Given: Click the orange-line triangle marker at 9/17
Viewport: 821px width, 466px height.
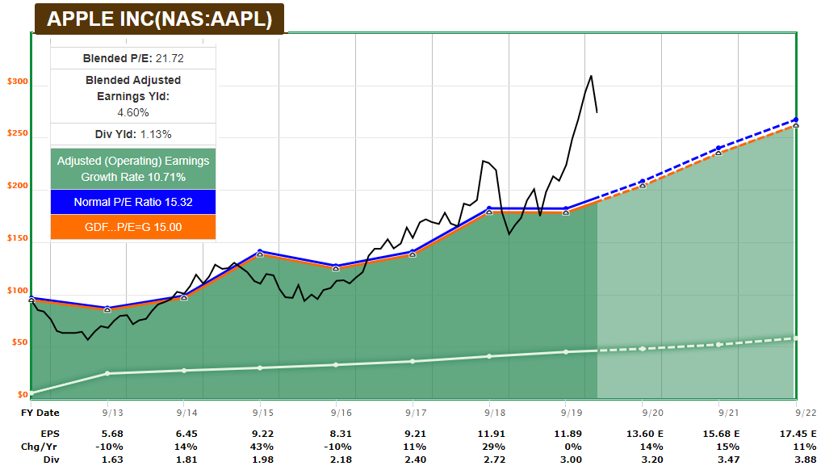Looking at the screenshot, I should coord(413,254).
